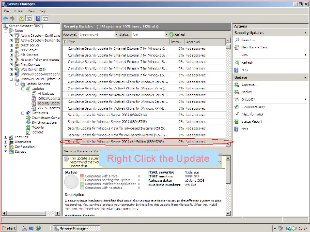Screen dimensions: 310x232
Task: Select the Critical Updates tree item
Action: (x=49, y=98)
